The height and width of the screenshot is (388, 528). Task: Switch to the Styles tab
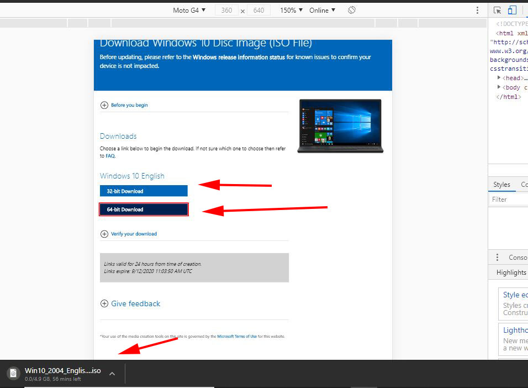pyautogui.click(x=501, y=185)
